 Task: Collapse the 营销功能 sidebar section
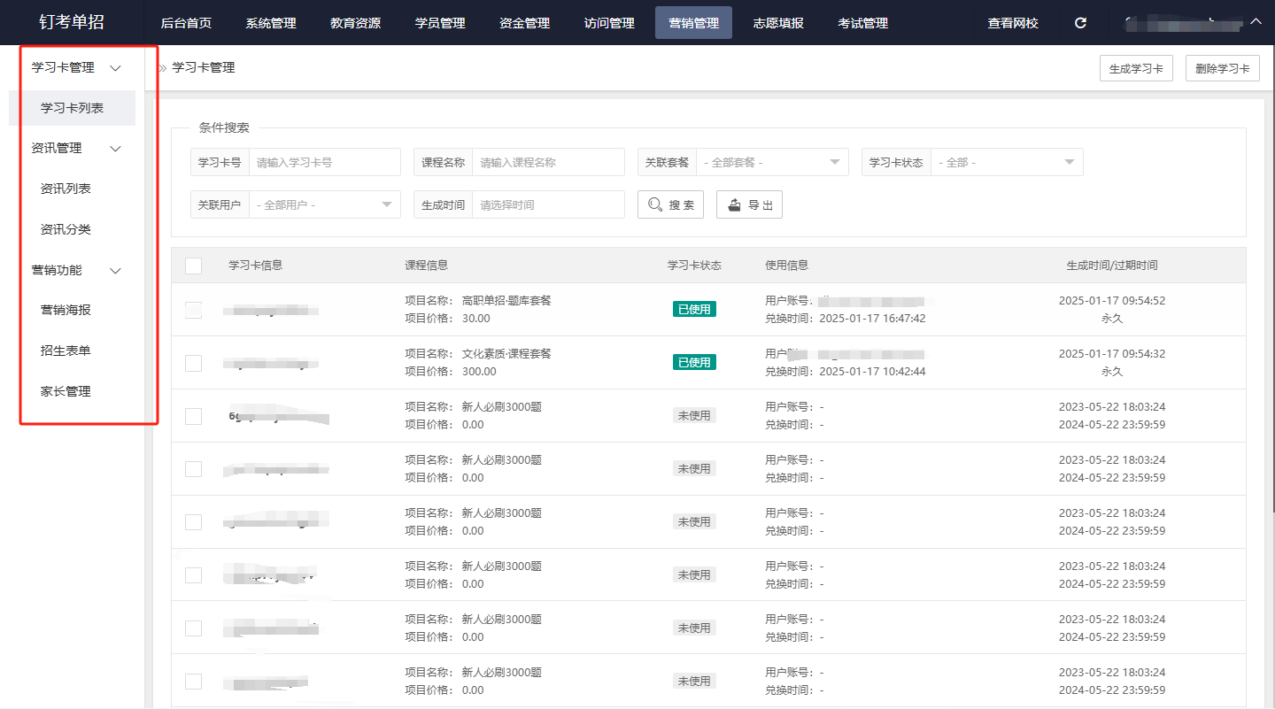coord(115,270)
